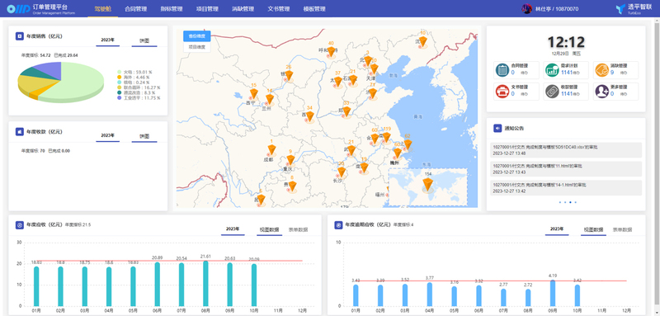The image size is (660, 316).
Task: Open the gray 收款管理 money icon
Action: (551, 92)
